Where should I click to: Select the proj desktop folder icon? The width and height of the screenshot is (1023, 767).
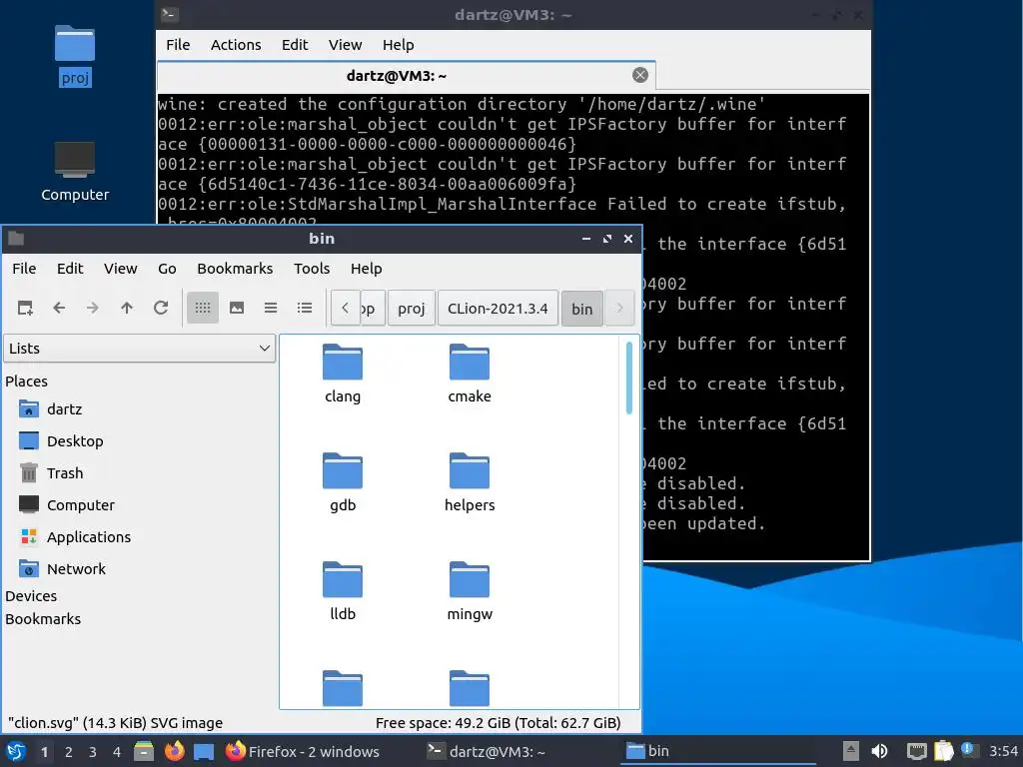click(x=74, y=56)
